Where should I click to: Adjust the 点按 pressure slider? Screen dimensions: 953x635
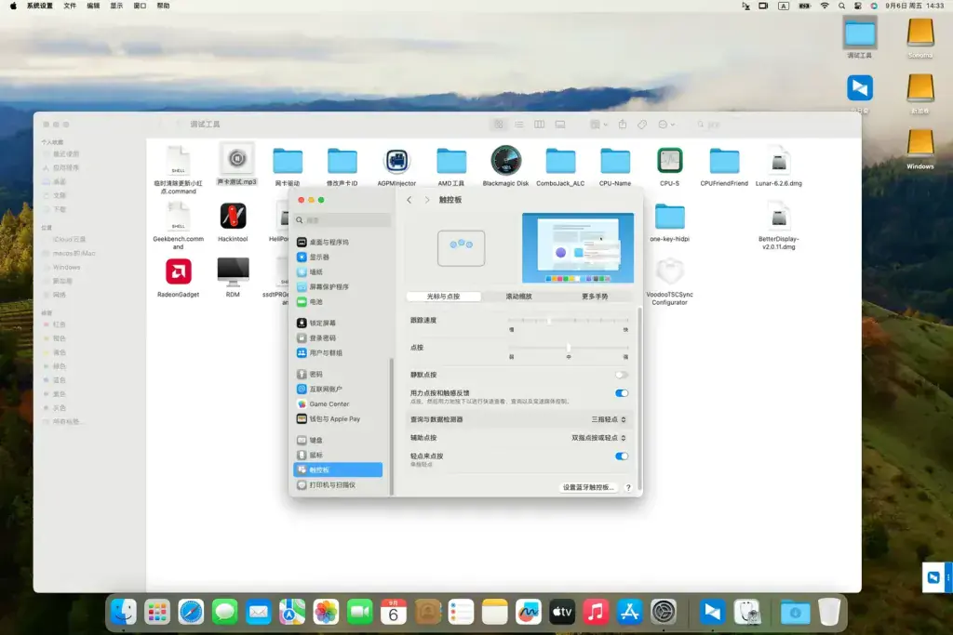pos(569,348)
